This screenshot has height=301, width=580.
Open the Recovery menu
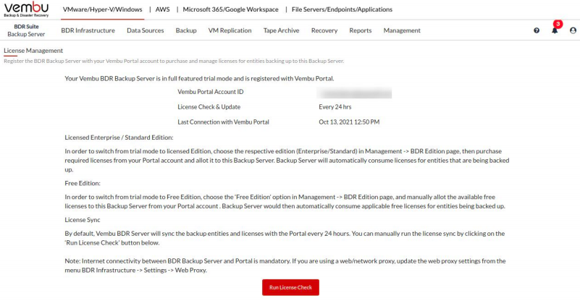click(x=324, y=30)
